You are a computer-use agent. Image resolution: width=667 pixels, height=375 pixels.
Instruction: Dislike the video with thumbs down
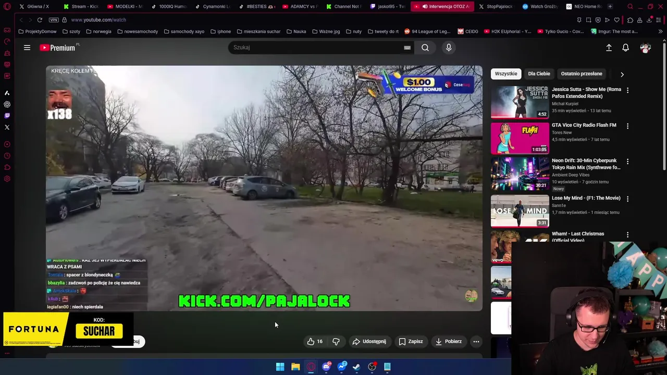pos(336,341)
